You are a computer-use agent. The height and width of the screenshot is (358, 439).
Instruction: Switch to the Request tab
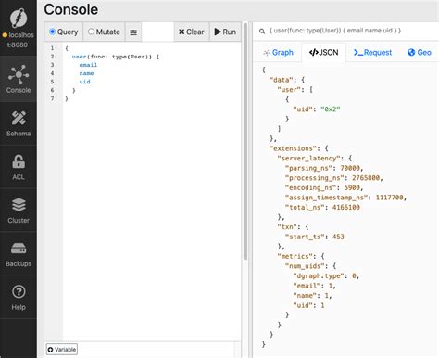tap(372, 53)
